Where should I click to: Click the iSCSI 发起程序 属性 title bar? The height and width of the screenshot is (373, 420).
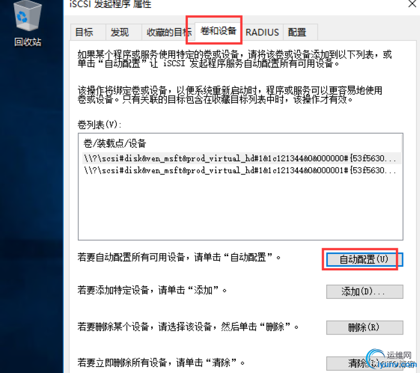pos(236,5)
